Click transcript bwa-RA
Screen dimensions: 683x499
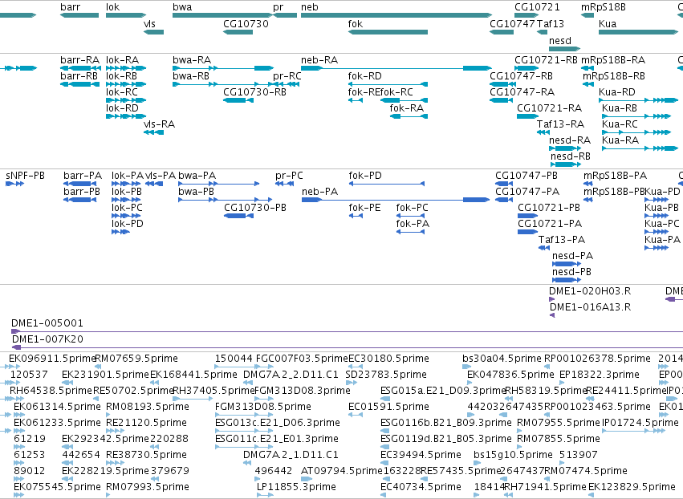(192, 60)
